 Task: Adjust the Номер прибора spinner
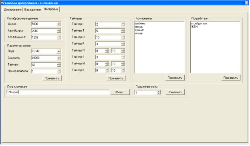tap(59, 71)
